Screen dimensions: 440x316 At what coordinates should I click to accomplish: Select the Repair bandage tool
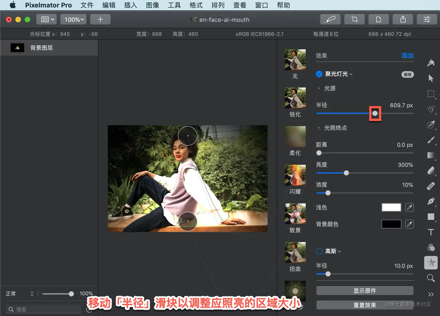coord(431,186)
